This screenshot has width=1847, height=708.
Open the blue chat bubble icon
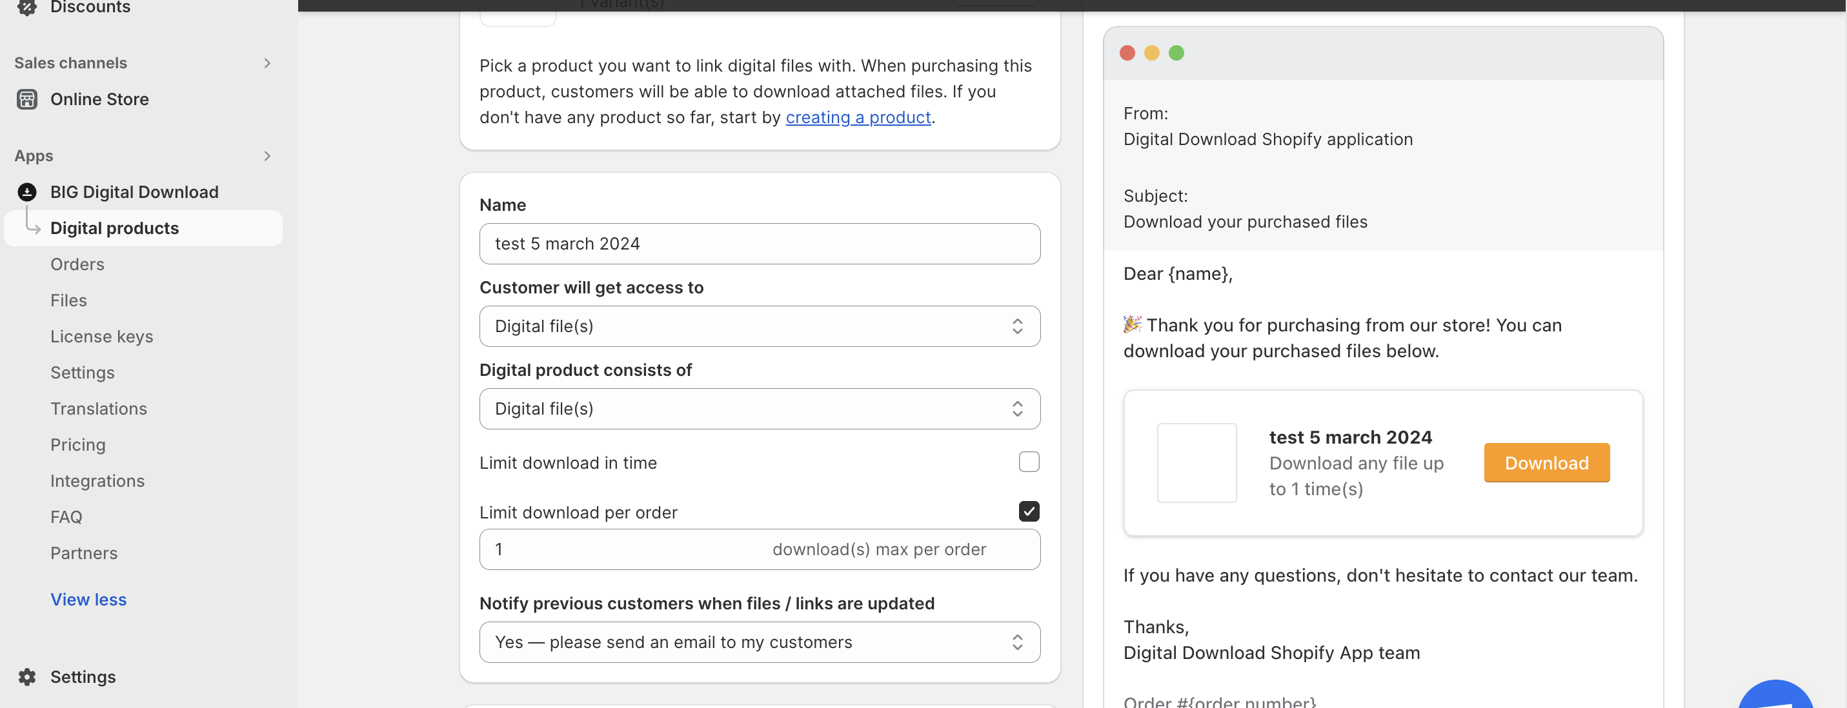1775,696
